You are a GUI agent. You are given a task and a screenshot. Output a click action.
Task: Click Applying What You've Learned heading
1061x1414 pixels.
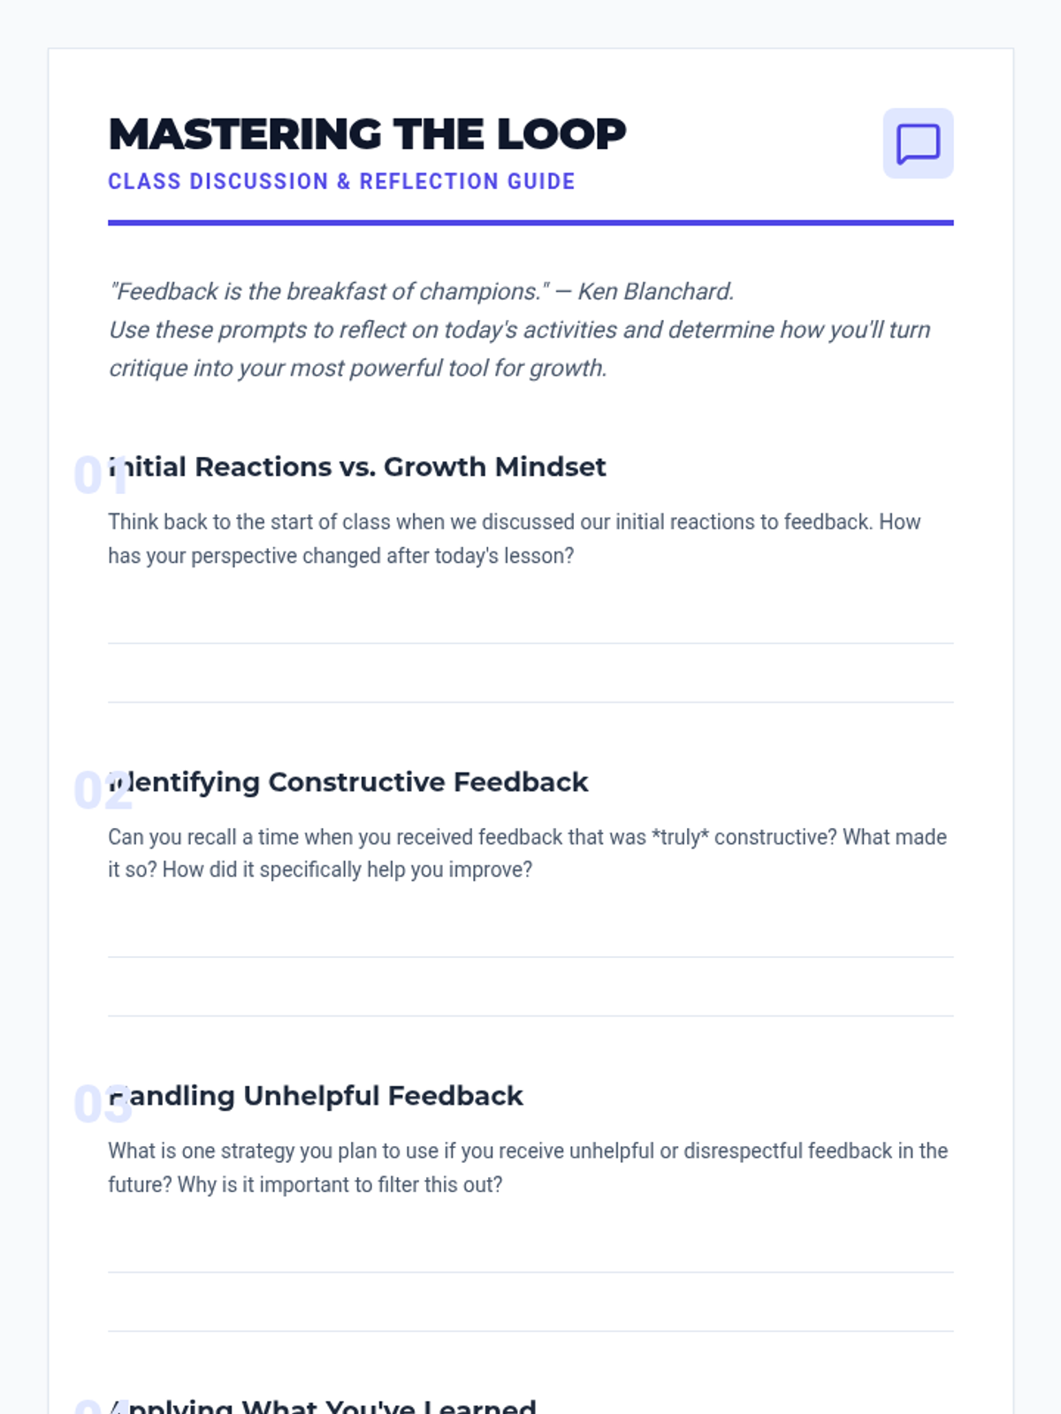coord(327,1405)
